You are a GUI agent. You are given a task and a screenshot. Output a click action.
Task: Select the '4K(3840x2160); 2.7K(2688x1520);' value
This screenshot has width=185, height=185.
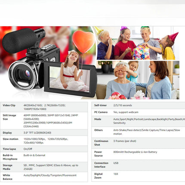pyautogui.click(x=44, y=105)
